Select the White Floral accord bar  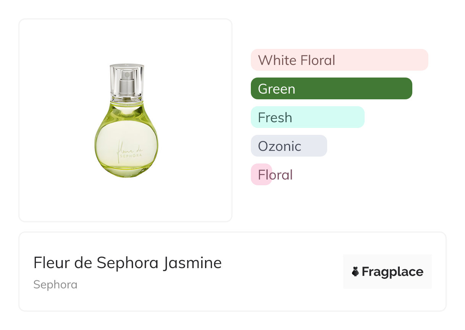click(339, 60)
